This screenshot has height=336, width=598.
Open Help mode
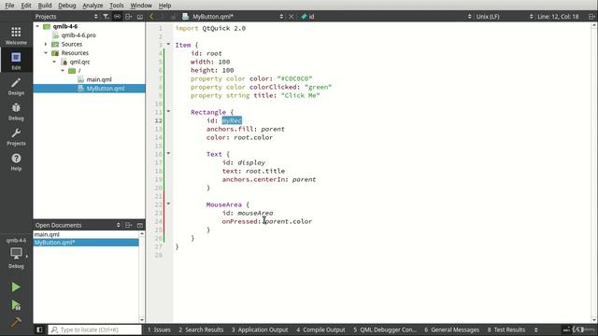16,161
